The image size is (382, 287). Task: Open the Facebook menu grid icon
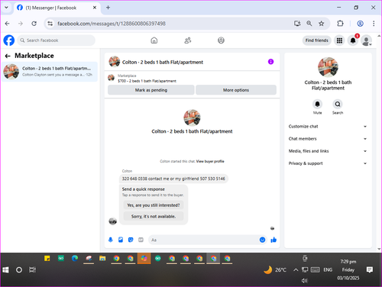[339, 40]
